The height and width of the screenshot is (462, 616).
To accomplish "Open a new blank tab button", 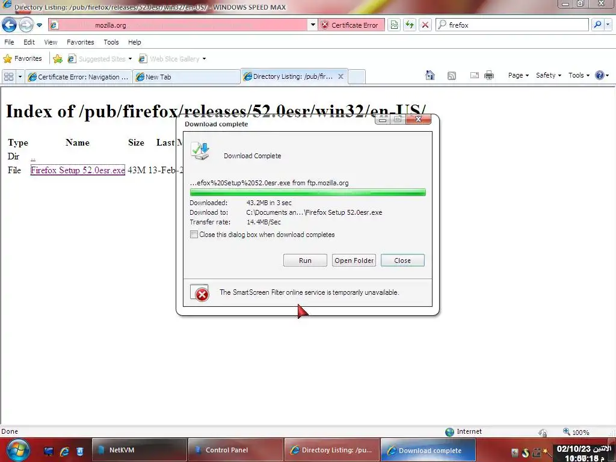I will [x=357, y=76].
